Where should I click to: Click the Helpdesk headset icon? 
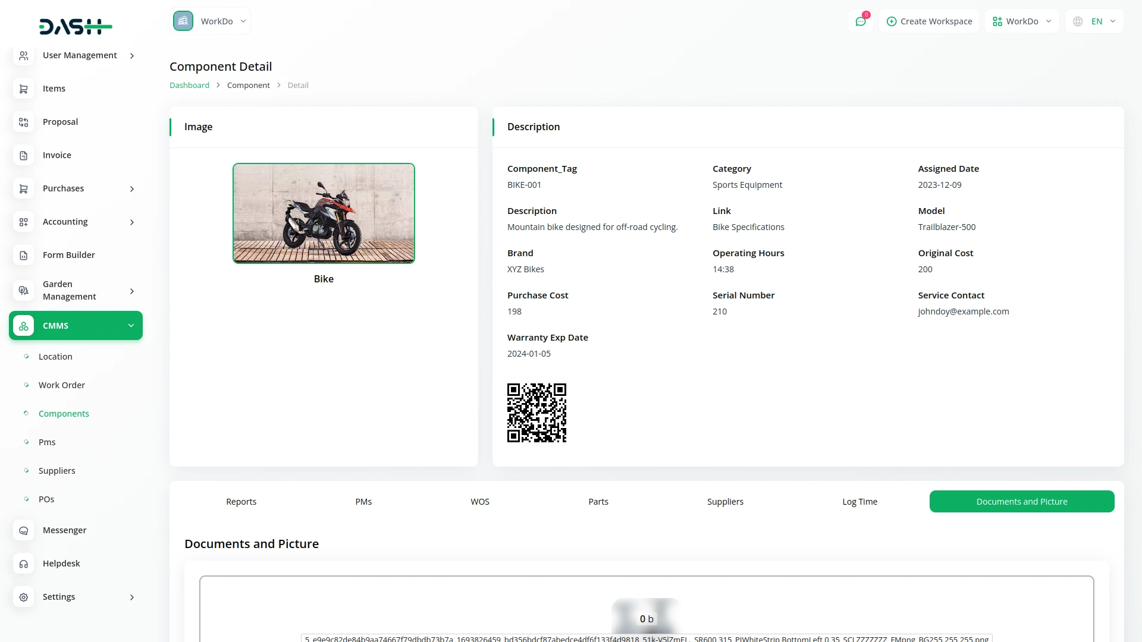[23, 564]
